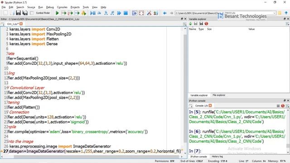290x163 pixels.
Task: Open IPython console options menu
Action: (x=287, y=105)
